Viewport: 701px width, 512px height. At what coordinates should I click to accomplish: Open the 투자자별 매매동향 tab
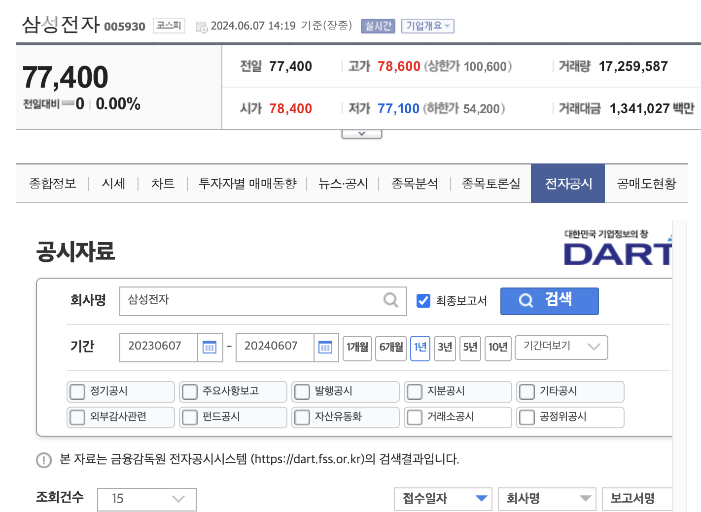247,184
